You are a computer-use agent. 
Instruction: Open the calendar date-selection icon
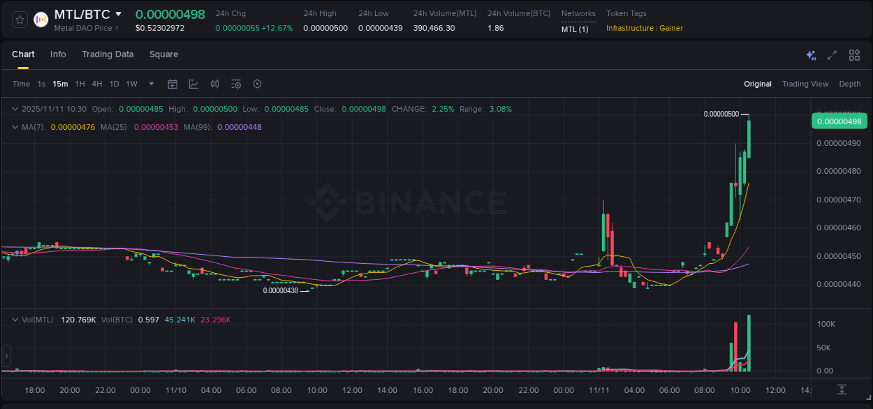173,84
